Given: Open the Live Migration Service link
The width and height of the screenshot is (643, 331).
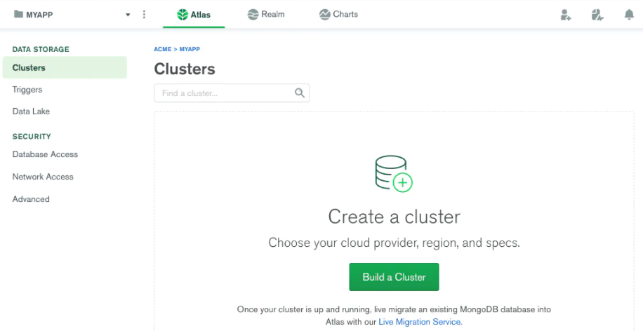Looking at the screenshot, I should (420, 322).
